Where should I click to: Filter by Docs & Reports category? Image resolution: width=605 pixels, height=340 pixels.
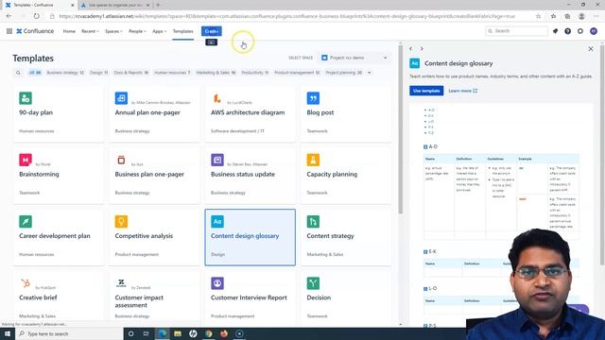130,73
